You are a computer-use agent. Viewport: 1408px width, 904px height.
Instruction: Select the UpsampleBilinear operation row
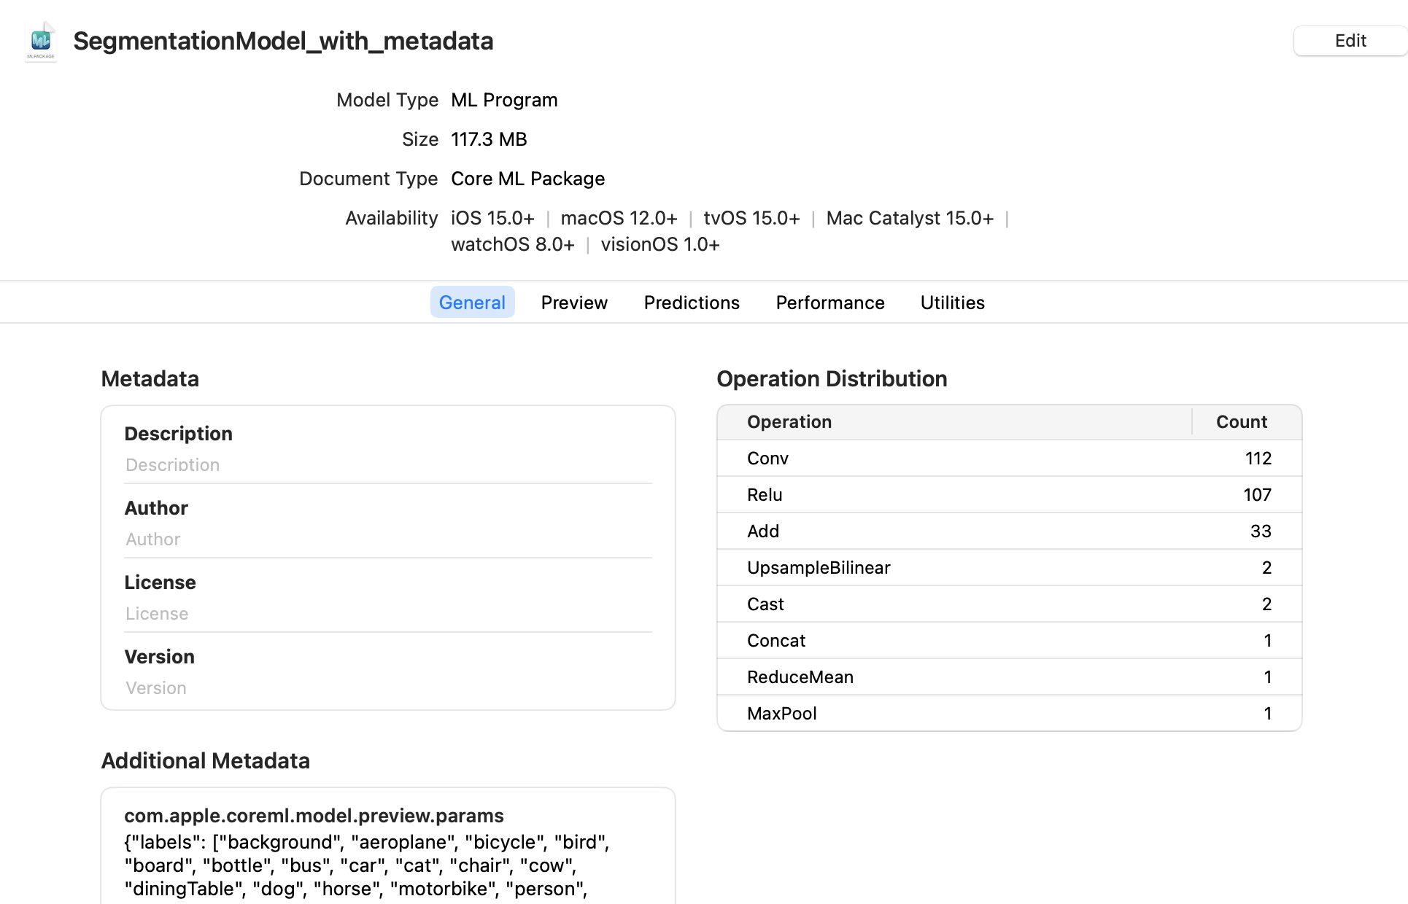tap(1010, 568)
